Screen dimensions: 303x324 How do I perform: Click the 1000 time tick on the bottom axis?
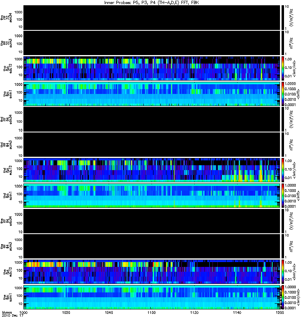[x=23, y=312]
